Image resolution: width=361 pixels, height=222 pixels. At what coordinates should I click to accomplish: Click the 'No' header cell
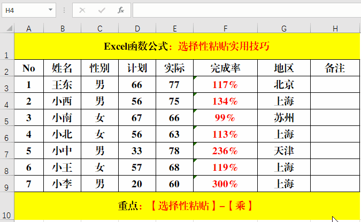(29, 68)
